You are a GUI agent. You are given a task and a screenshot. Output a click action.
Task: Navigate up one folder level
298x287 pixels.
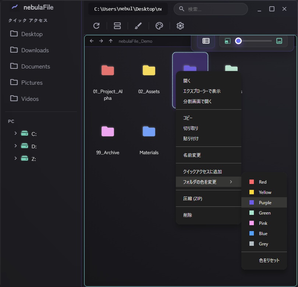click(111, 41)
